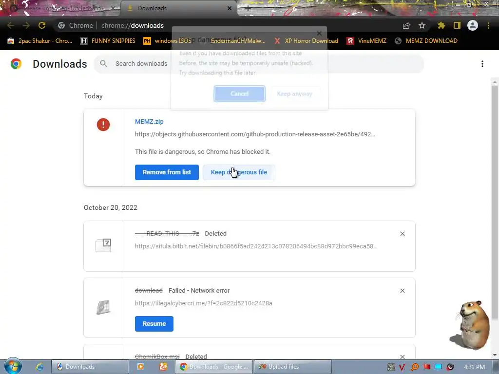Click the READ_THIS 7z file icon

[x=103, y=245]
